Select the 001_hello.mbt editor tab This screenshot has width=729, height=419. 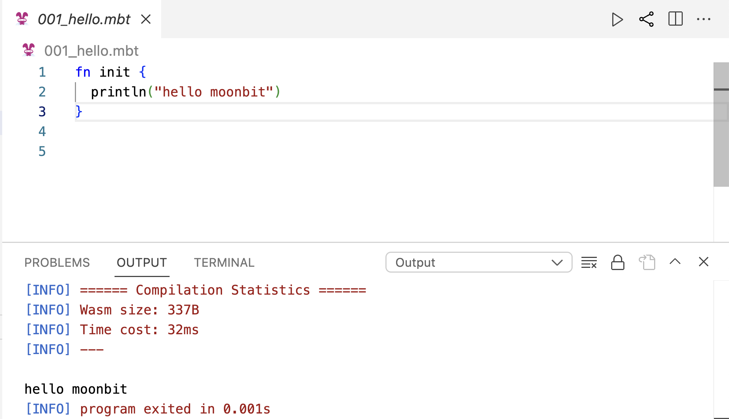(81, 19)
